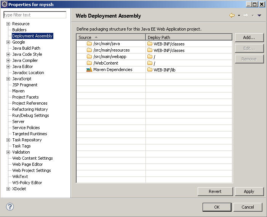Click the help question mark icon
The width and height of the screenshot is (267, 217).
(10, 207)
